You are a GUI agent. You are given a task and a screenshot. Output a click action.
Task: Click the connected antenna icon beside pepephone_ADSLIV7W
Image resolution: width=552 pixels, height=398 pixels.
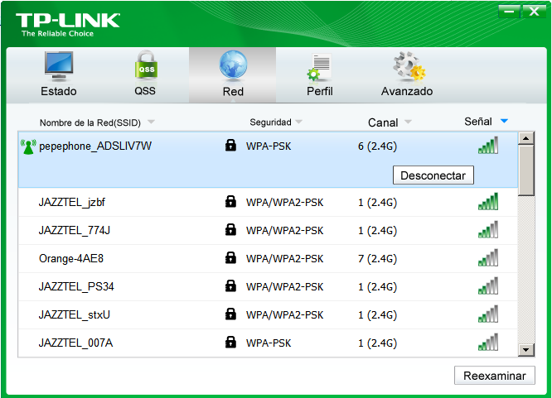click(28, 146)
